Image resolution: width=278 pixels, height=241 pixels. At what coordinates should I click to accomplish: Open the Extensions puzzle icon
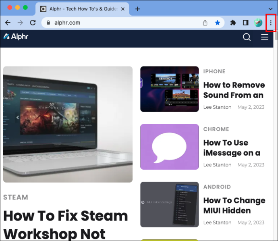tap(233, 23)
